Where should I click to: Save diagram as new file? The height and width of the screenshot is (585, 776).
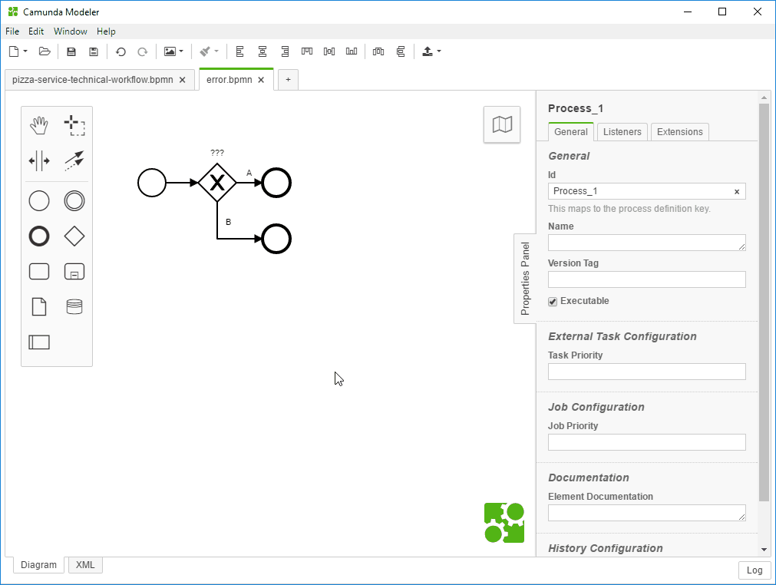pos(94,51)
